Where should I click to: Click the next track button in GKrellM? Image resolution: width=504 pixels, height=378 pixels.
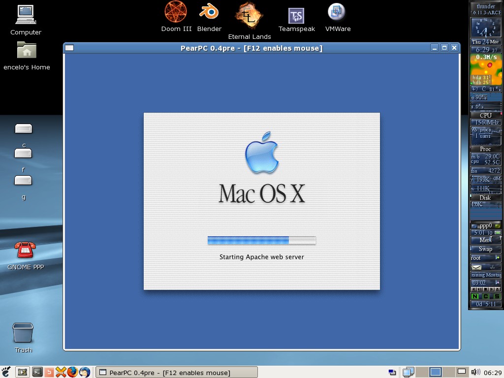[x=492, y=289]
